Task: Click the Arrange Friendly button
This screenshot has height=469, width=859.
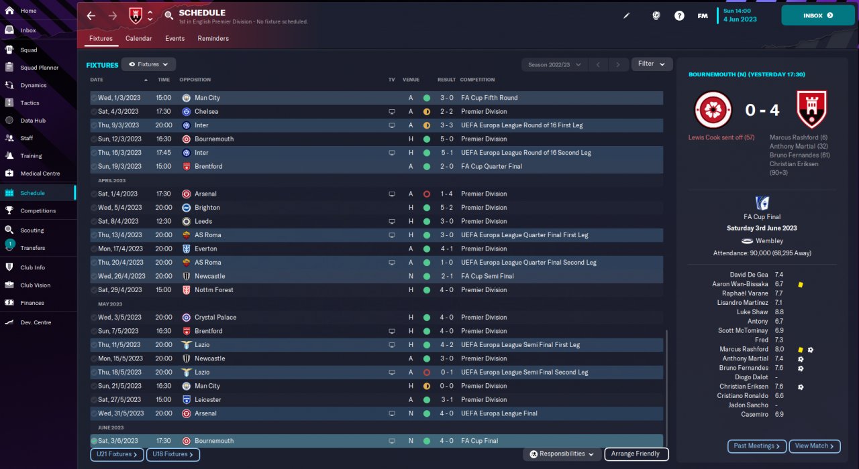Action: point(637,454)
